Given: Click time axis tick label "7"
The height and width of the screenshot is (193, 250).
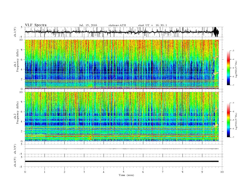Looking at the screenshot, I should (163, 172).
